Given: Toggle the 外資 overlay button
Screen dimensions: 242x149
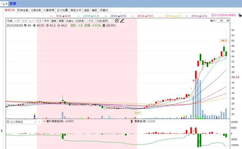Looking at the screenshot, I should [17, 21].
